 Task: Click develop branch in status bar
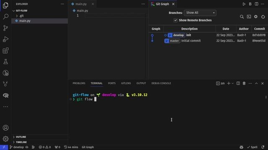coord(17,147)
